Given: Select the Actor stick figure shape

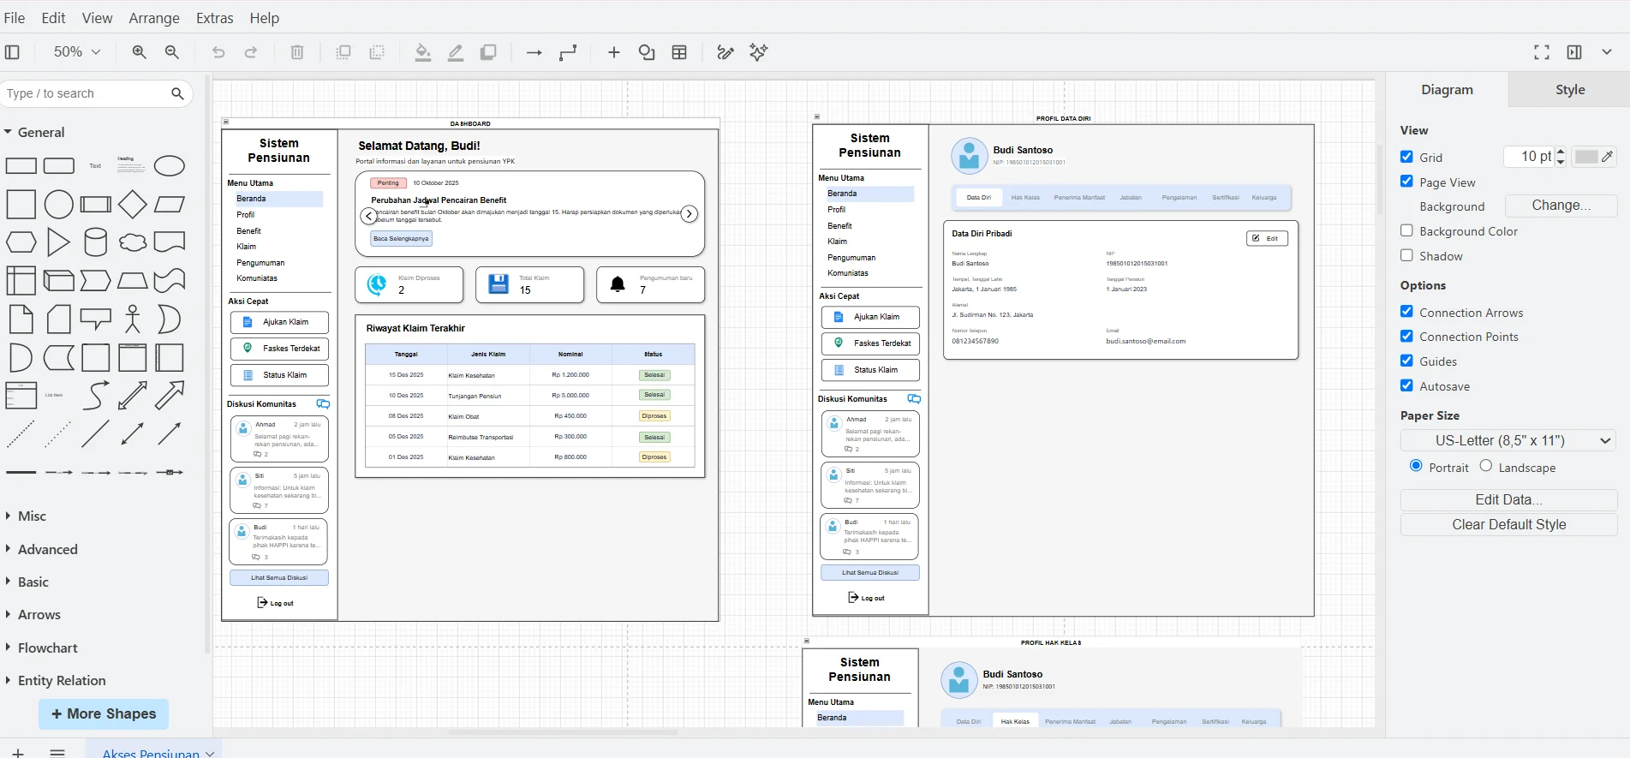Looking at the screenshot, I should [x=132, y=319].
